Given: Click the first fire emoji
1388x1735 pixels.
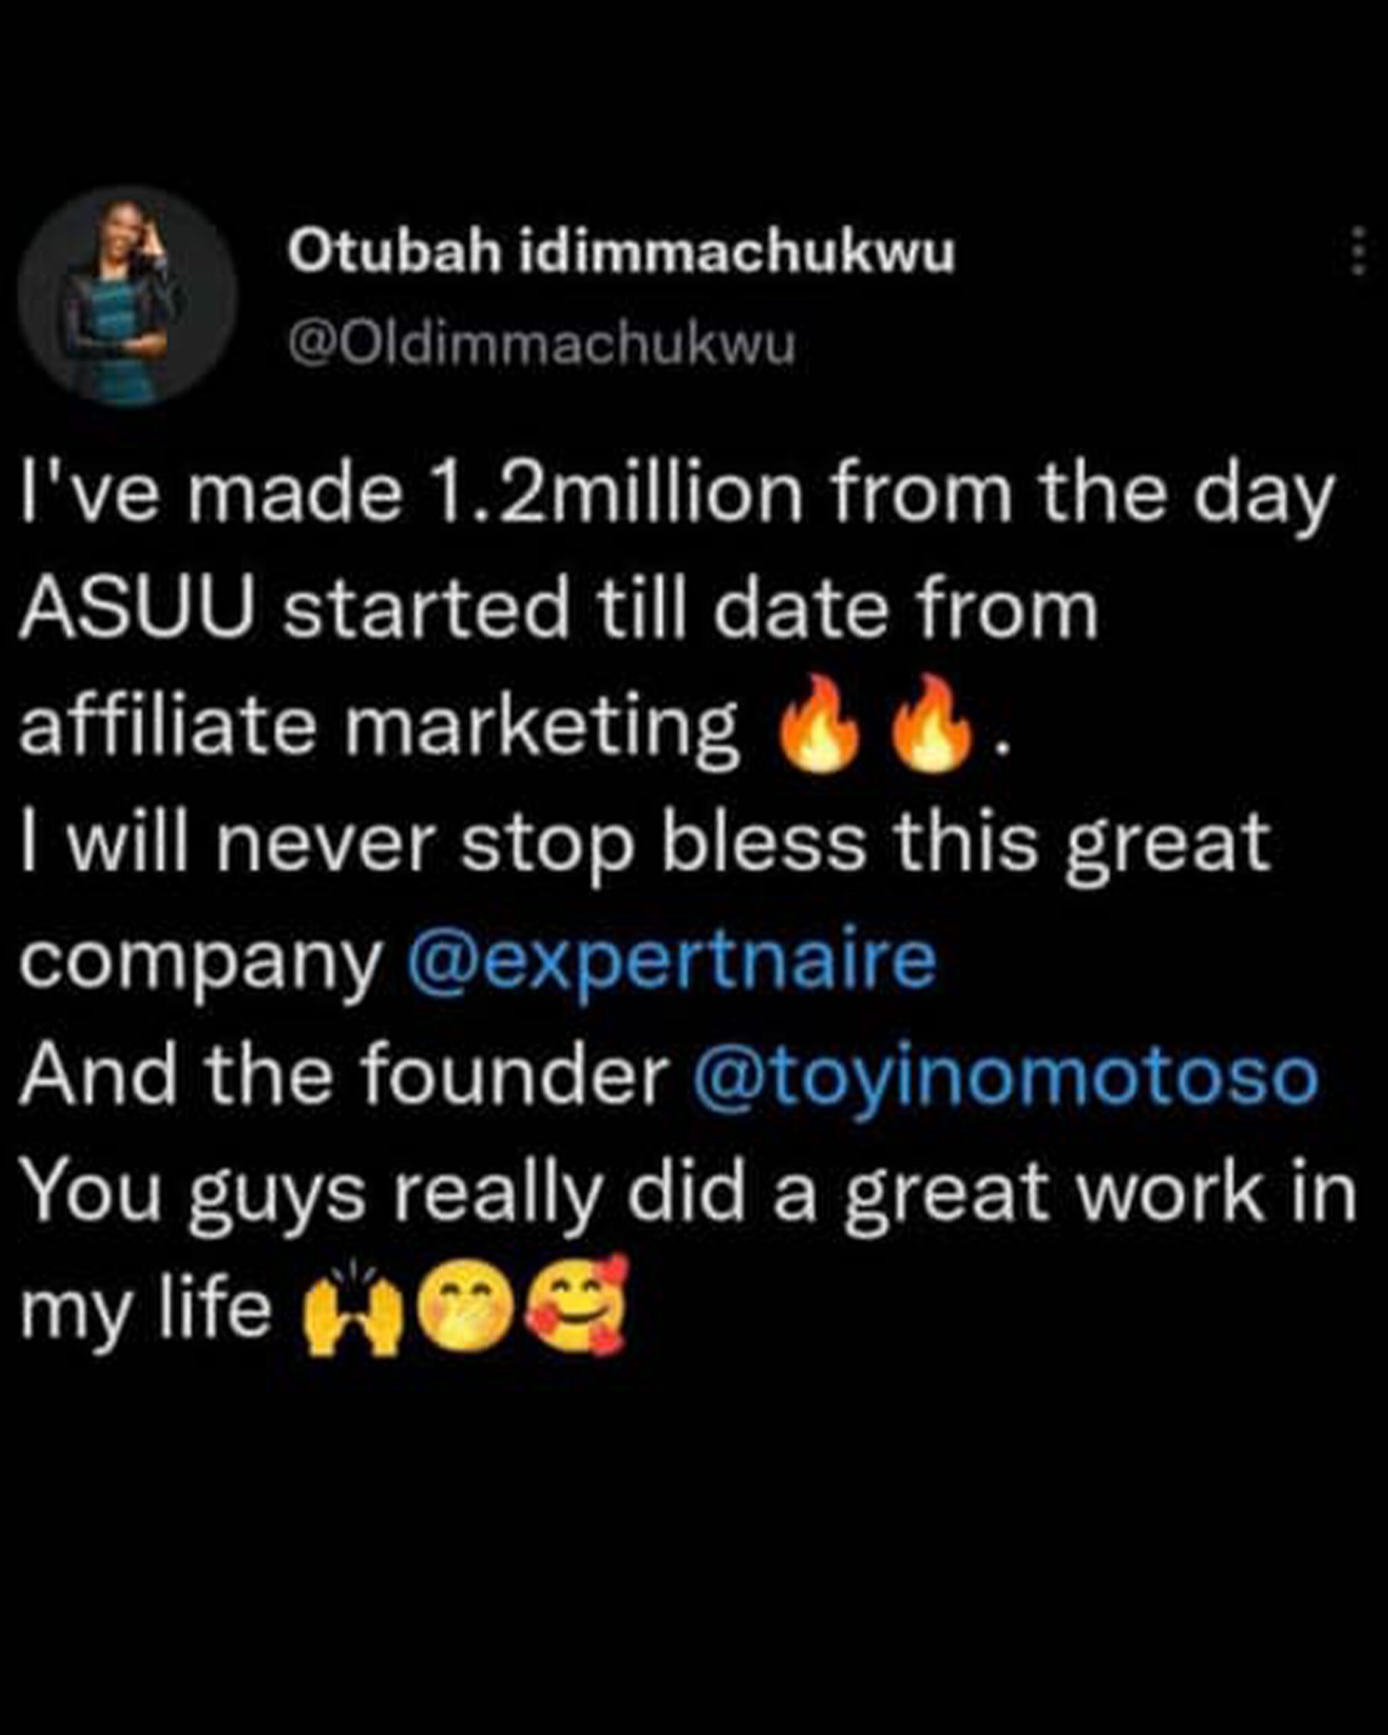Looking at the screenshot, I should click(x=819, y=723).
